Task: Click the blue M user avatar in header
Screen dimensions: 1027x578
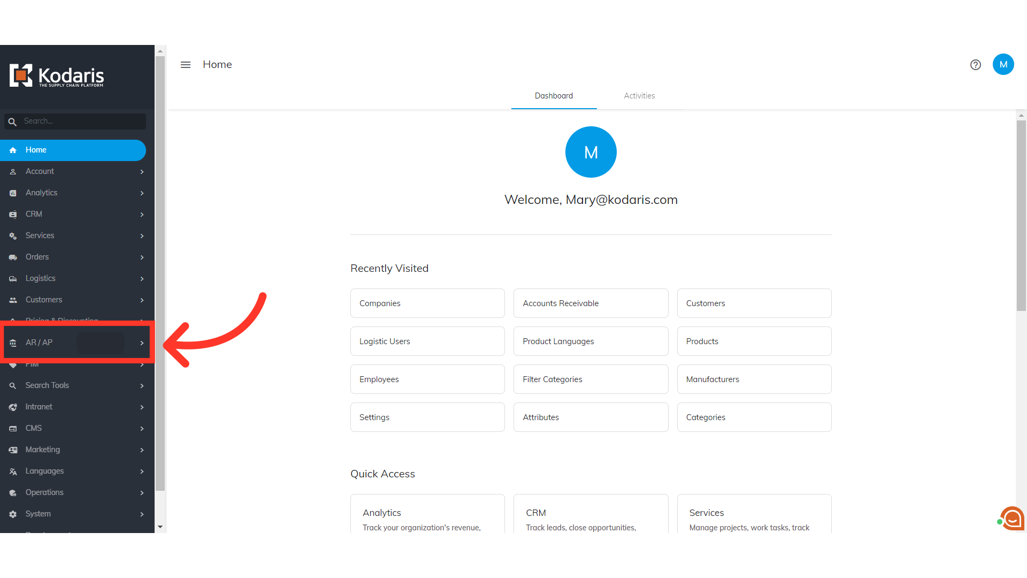Action: (x=1003, y=65)
